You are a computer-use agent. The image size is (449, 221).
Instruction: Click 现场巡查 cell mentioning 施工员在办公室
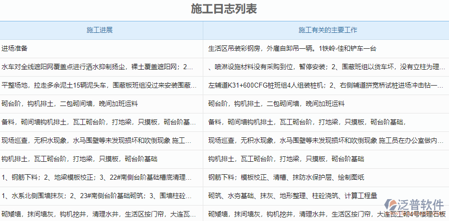326,140
